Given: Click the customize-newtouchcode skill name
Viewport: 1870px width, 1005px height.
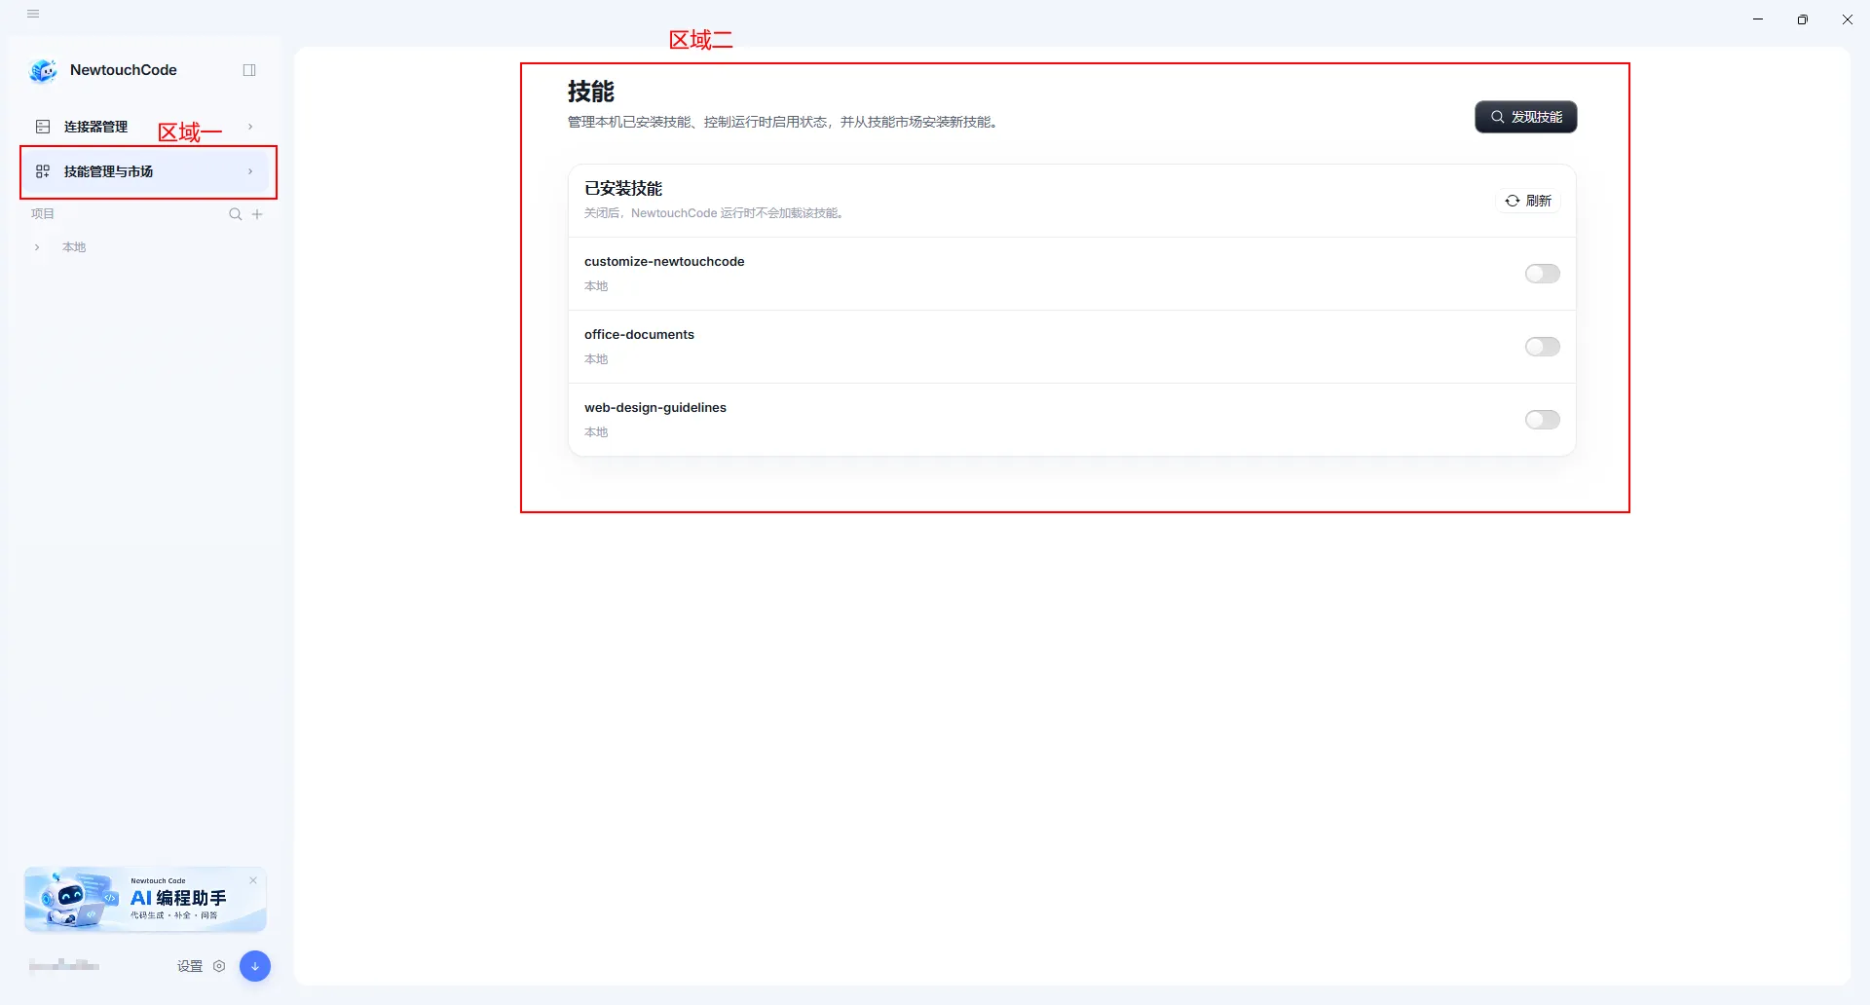Looking at the screenshot, I should coord(664,261).
